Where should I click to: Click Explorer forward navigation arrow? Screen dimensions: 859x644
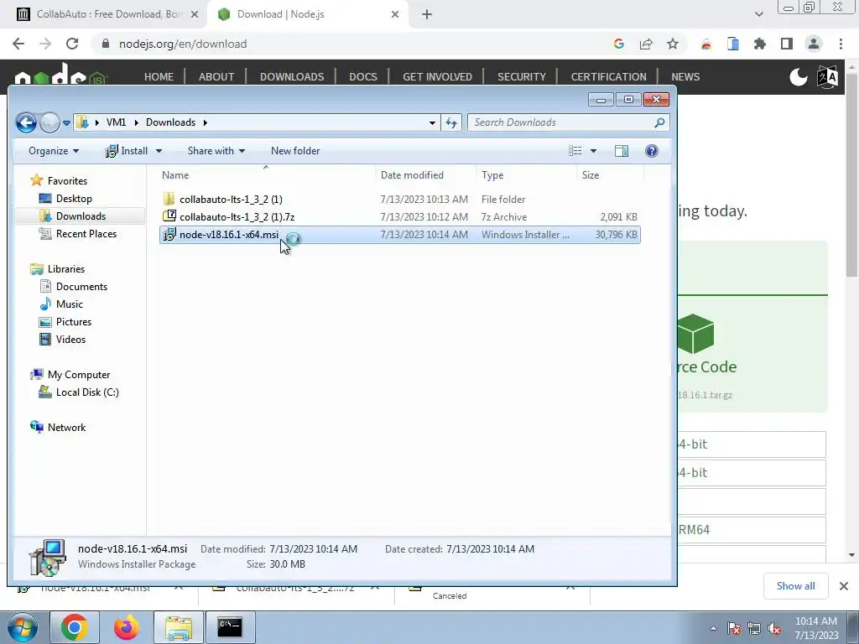point(49,122)
